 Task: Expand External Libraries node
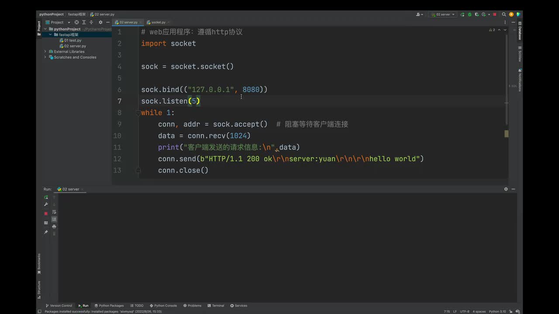45,51
